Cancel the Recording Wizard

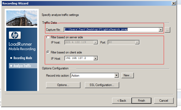coord(164,101)
